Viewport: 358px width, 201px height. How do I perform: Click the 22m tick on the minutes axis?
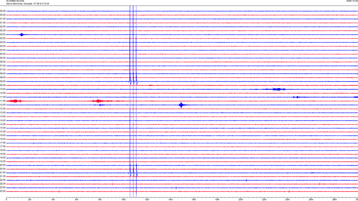(264, 200)
